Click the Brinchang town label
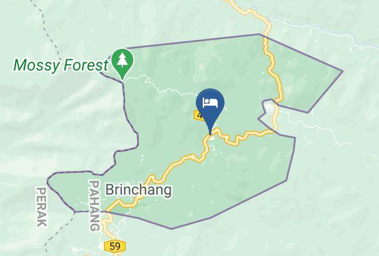This screenshot has height=256, width=379. (138, 190)
